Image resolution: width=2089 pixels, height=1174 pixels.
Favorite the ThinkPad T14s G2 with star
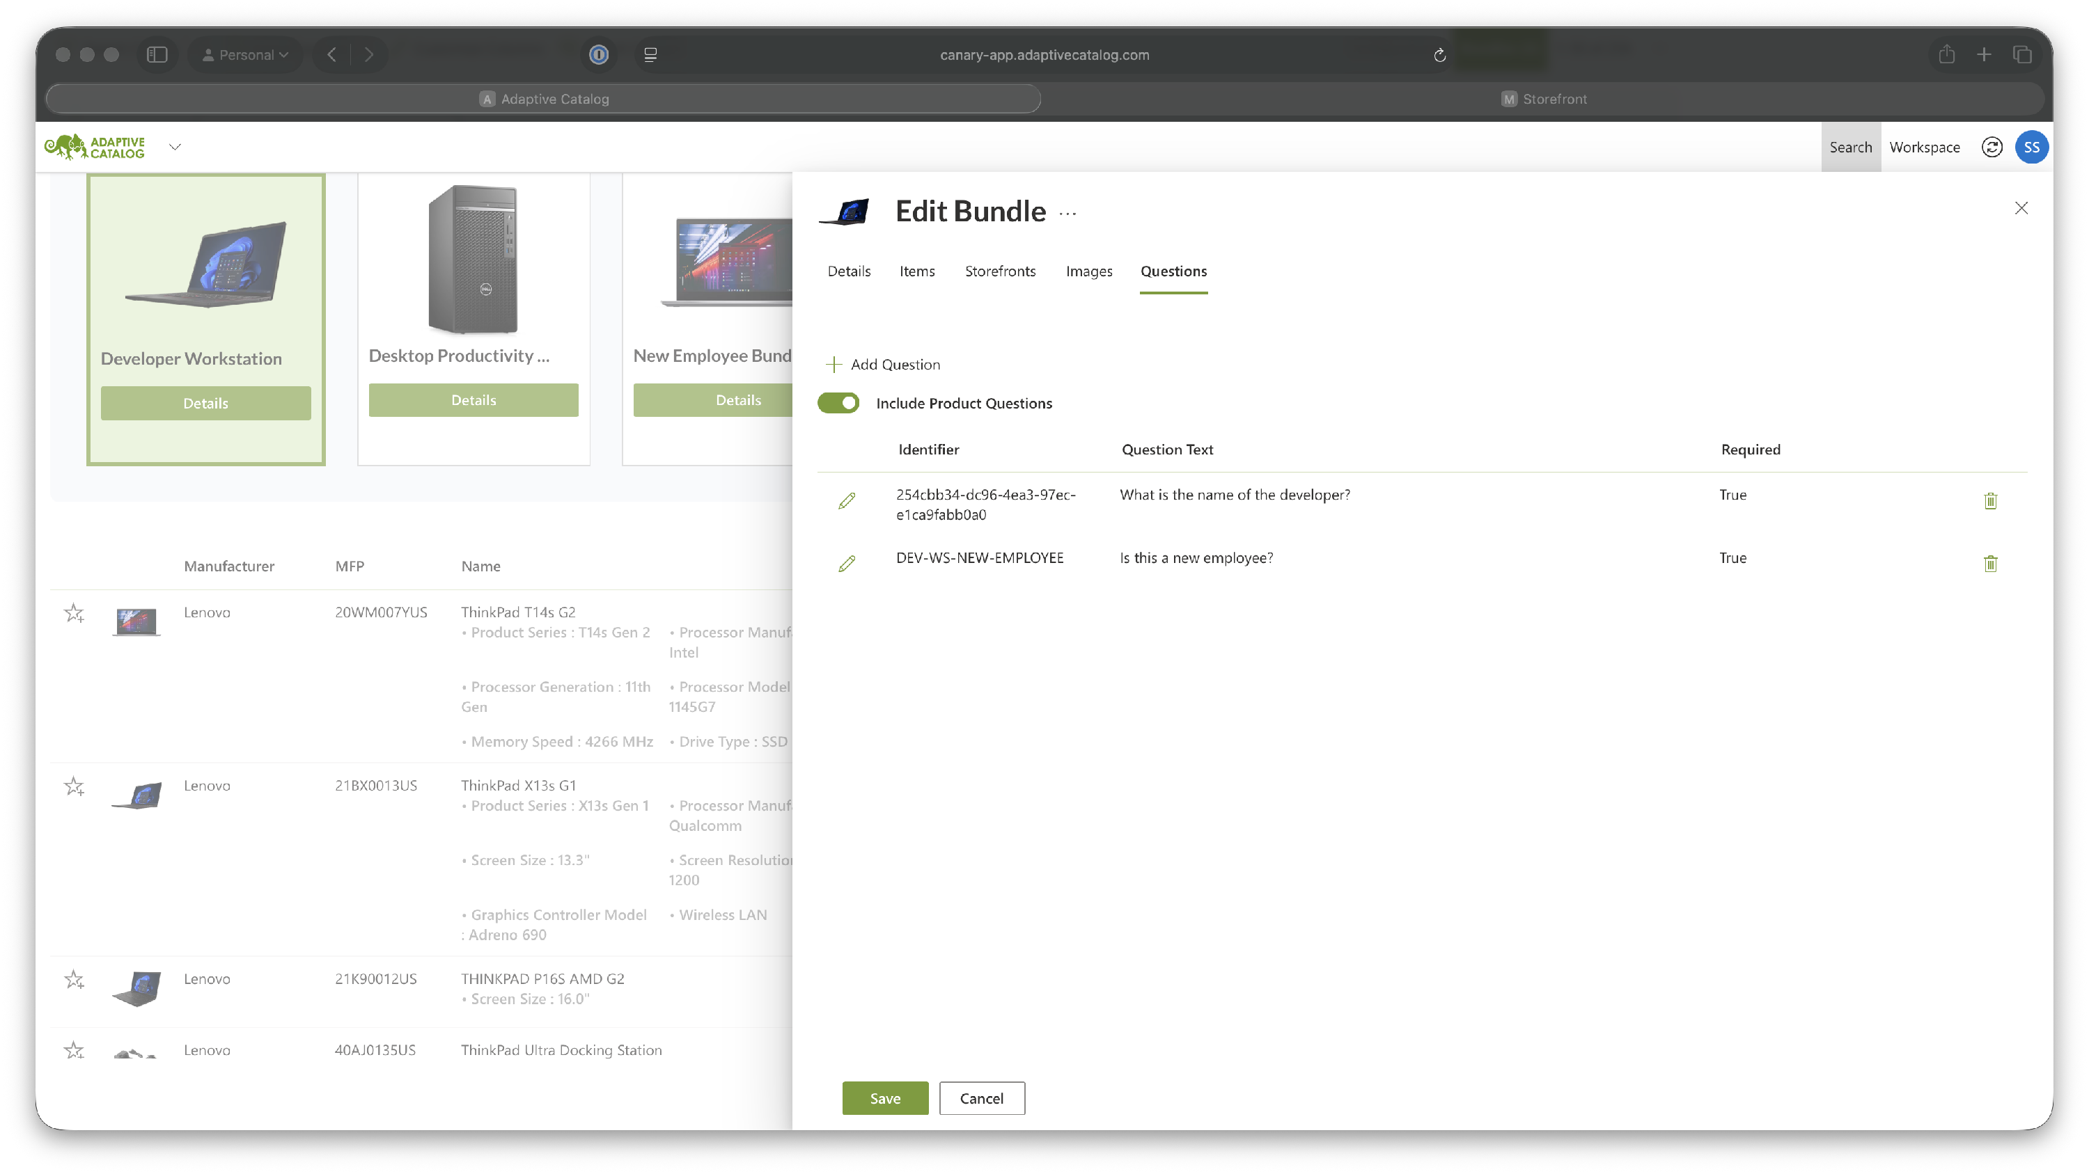coord(74,612)
